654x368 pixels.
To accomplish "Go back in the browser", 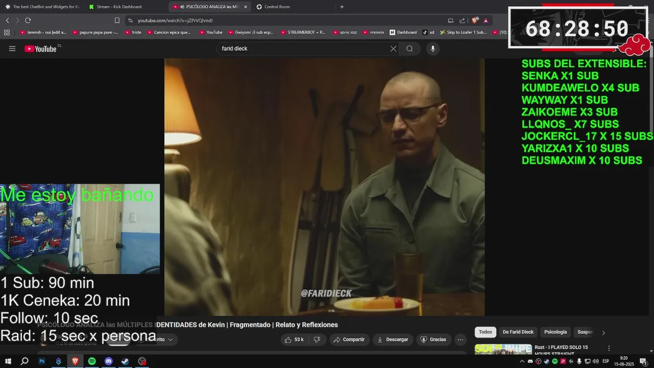I will pyautogui.click(x=7, y=20).
